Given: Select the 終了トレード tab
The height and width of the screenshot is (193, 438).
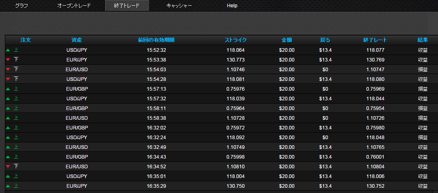Looking at the screenshot, I should (127, 6).
